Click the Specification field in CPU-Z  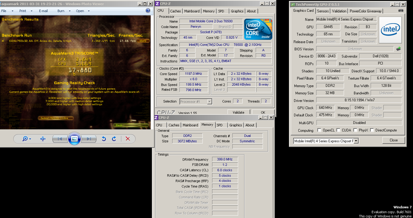pos(225,45)
